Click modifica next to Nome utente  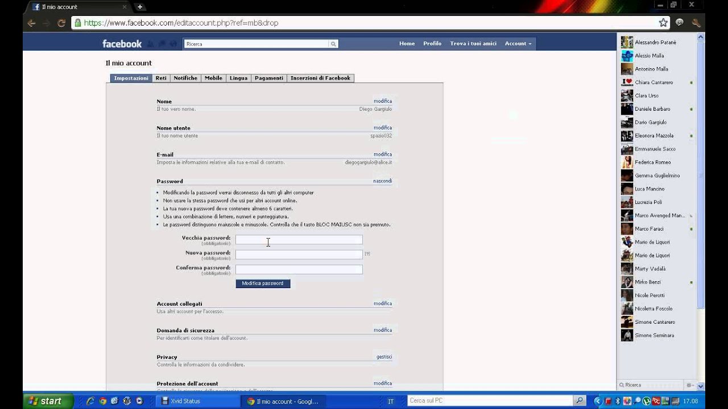click(383, 128)
